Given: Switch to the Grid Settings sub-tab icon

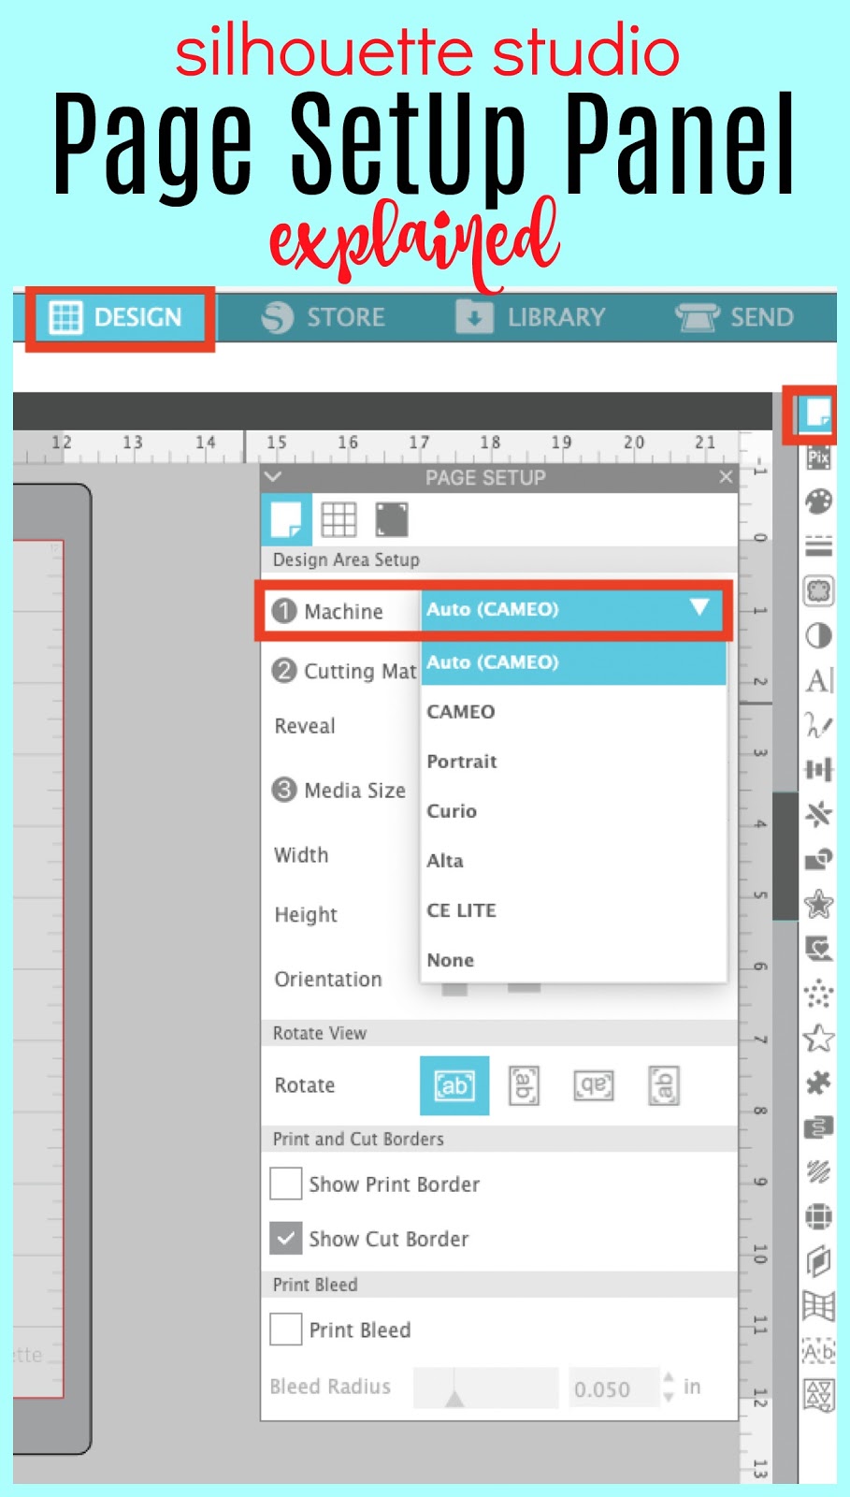Looking at the screenshot, I should click(x=339, y=519).
